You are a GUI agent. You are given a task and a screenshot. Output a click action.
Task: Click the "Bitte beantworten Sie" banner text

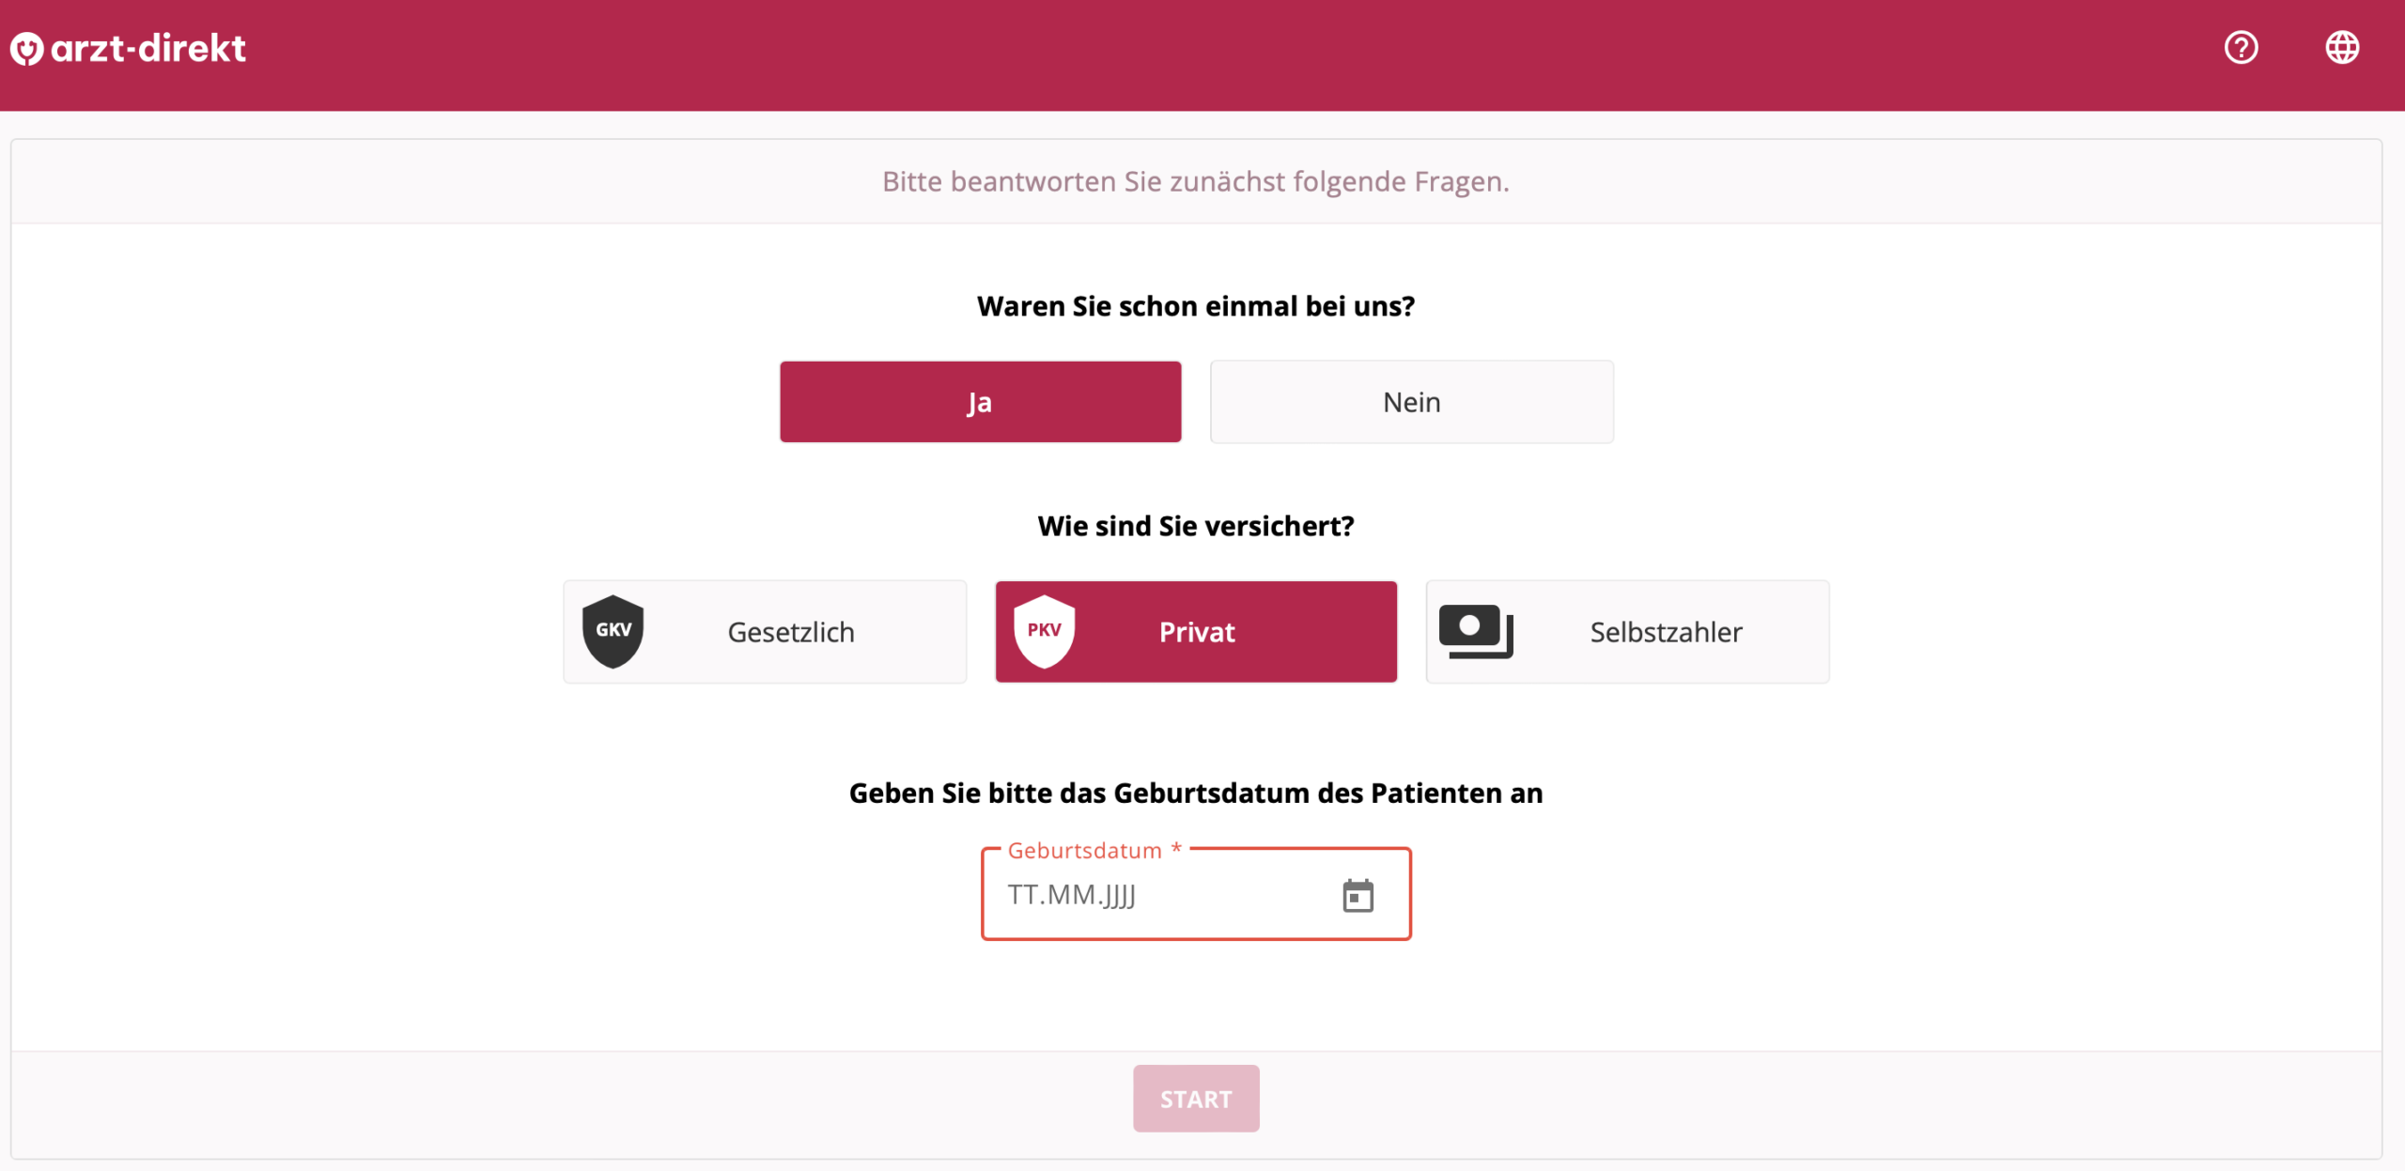pyautogui.click(x=1195, y=181)
